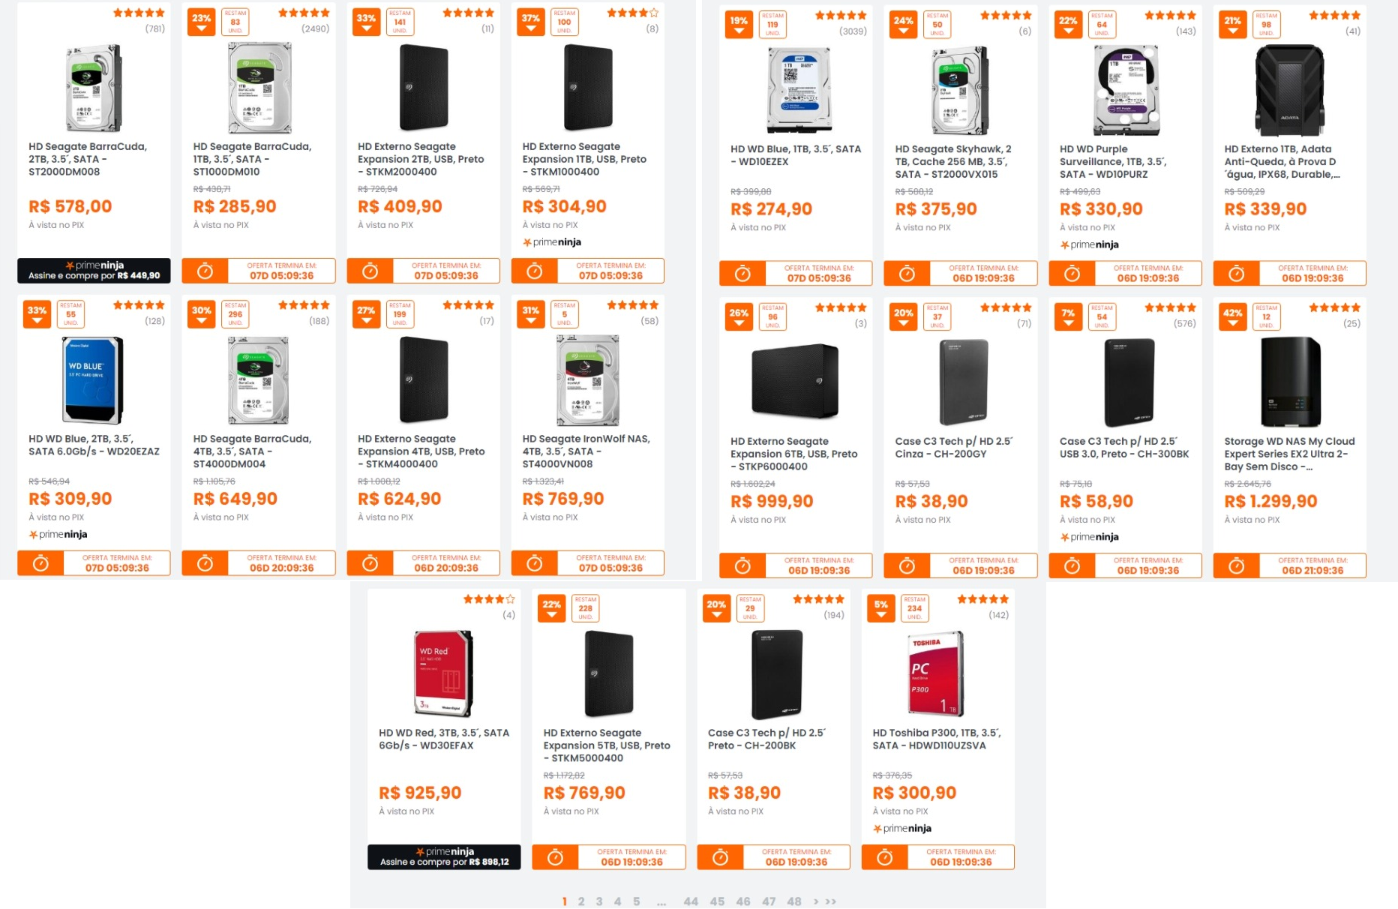Go to page 48 of results

tap(794, 901)
